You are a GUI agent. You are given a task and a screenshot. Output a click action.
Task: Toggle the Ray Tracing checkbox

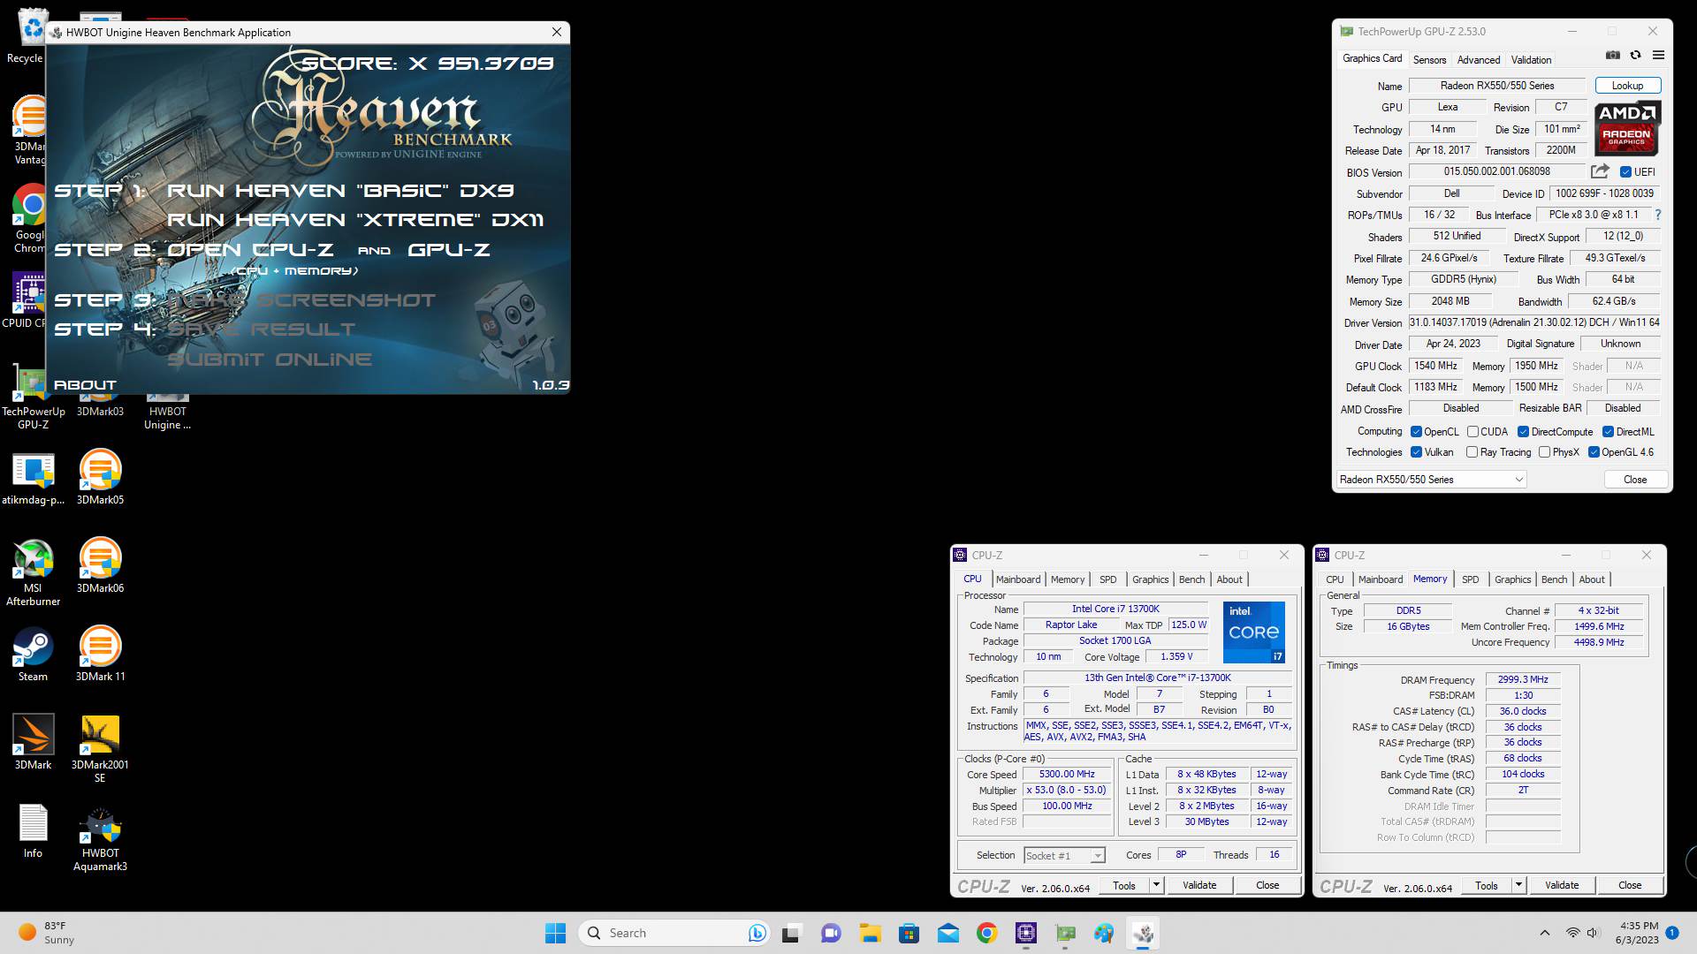[1472, 452]
